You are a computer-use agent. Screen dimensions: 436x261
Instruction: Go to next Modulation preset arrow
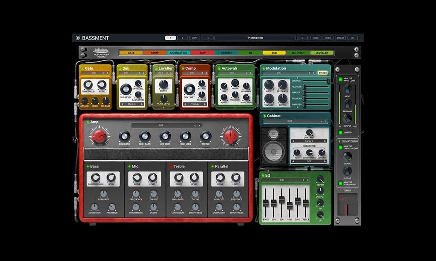pyautogui.click(x=313, y=73)
